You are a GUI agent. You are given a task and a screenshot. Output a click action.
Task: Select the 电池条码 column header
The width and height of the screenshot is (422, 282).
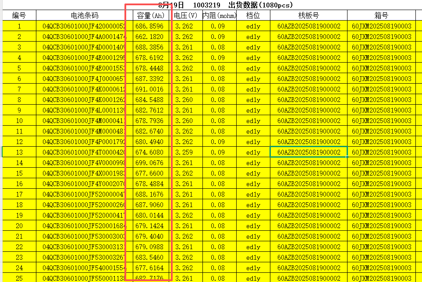click(85, 16)
